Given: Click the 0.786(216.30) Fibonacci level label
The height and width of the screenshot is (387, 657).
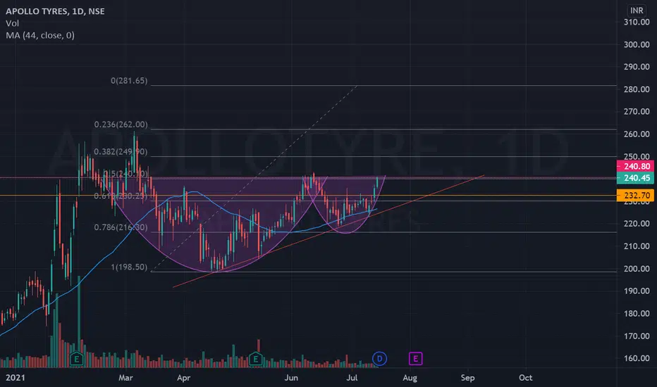Looking at the screenshot, I should [x=121, y=227].
